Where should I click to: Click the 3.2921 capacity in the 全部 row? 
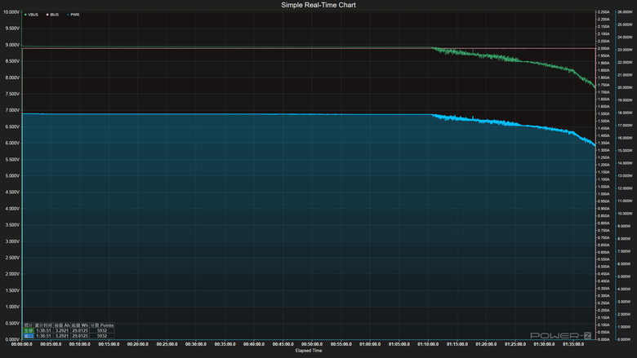pos(62,330)
